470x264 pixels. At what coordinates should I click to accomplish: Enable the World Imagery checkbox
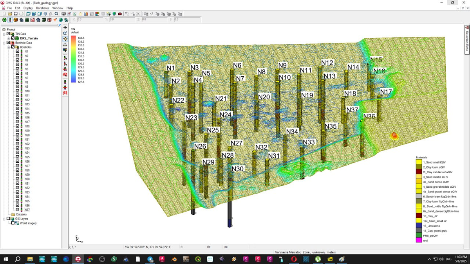[x=13, y=223]
